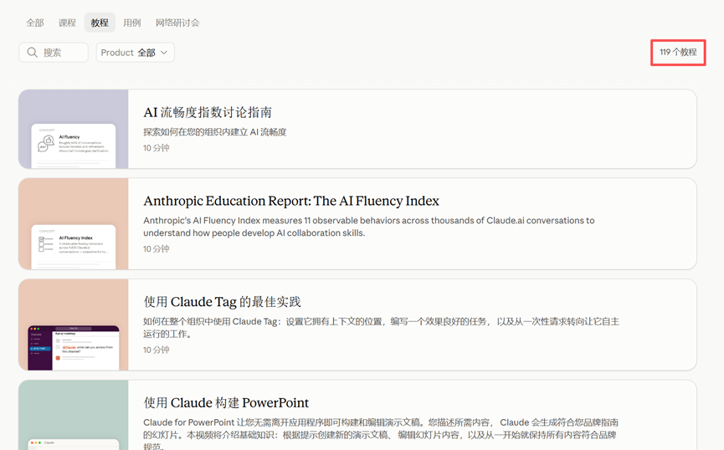Click the 119 个教程 count text
This screenshot has height=450, width=724.
pyautogui.click(x=678, y=52)
